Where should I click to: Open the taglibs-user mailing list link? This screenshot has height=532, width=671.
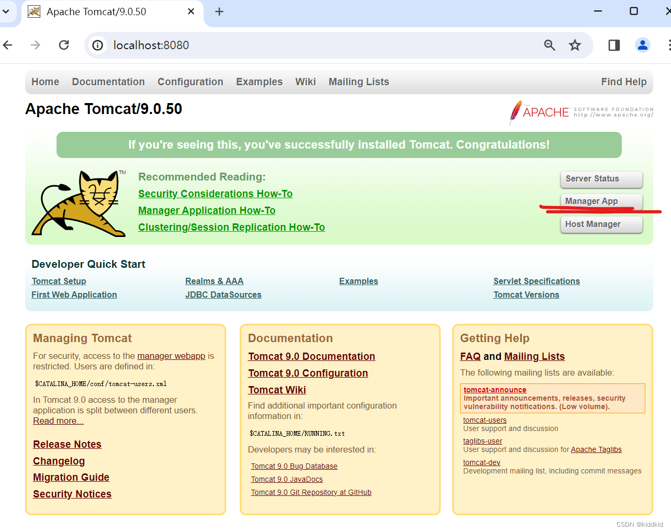click(483, 441)
